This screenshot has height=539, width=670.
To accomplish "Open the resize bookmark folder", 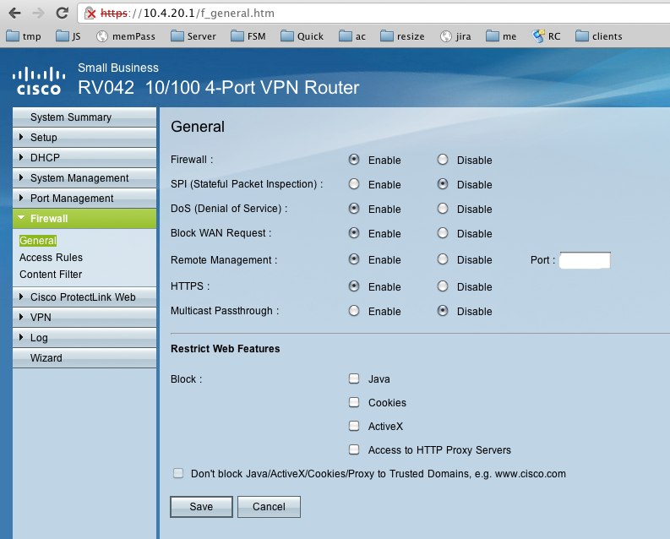I will (x=402, y=36).
